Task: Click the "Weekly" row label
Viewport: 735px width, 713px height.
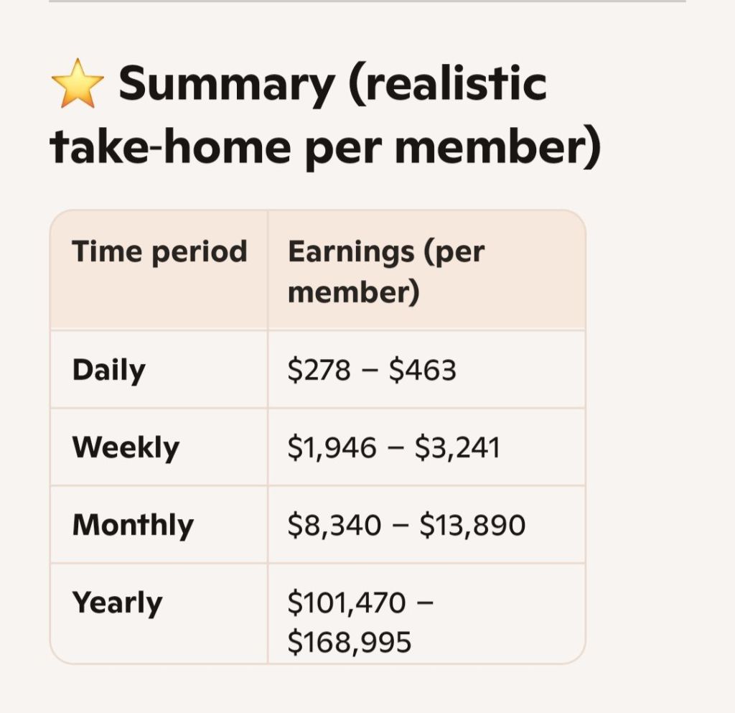Action: pyautogui.click(x=126, y=447)
